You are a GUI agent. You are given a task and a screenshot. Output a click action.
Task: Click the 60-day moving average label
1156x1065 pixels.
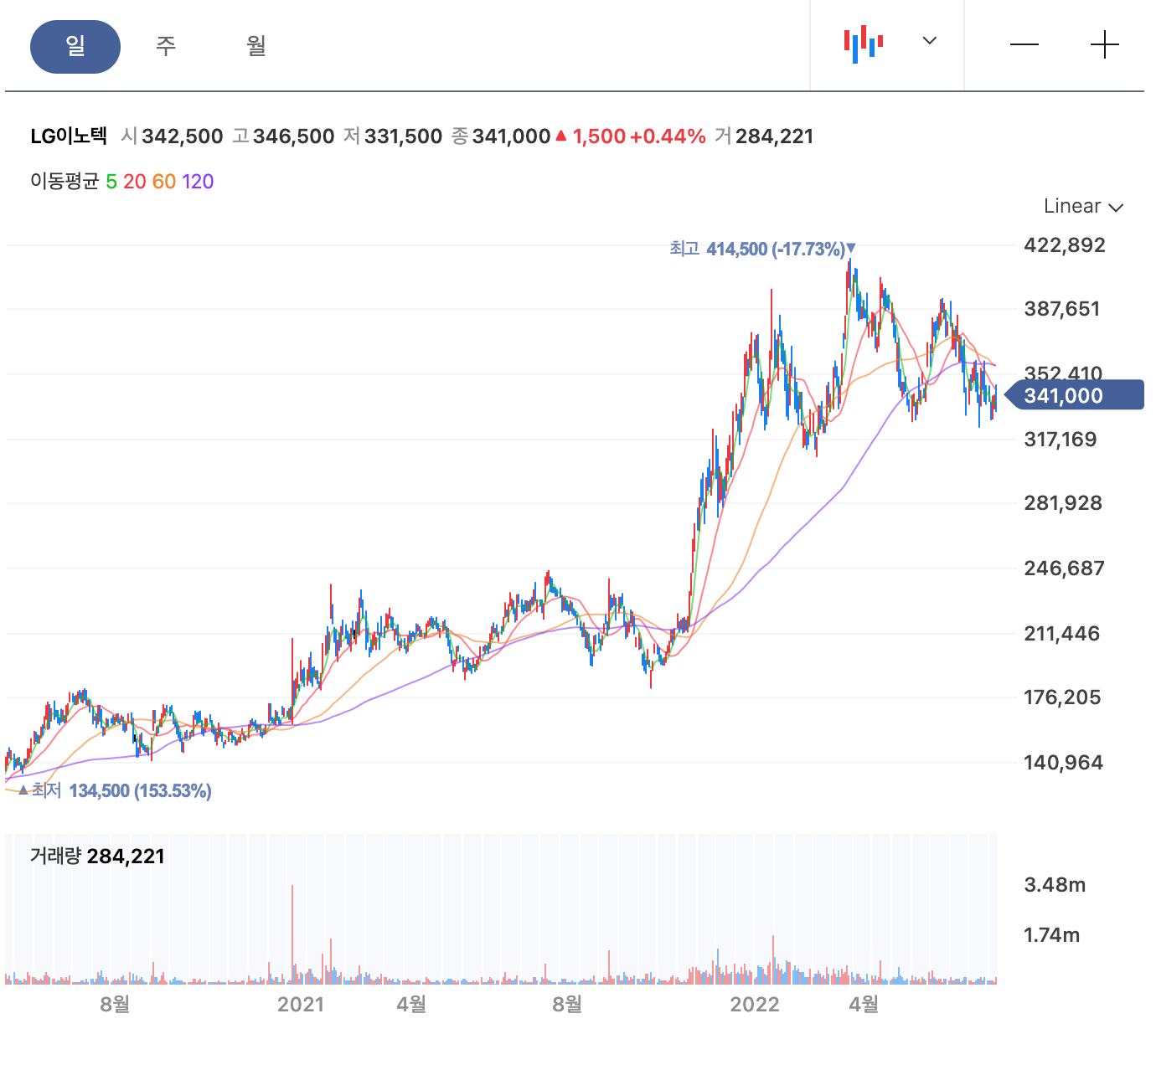pyautogui.click(x=164, y=182)
